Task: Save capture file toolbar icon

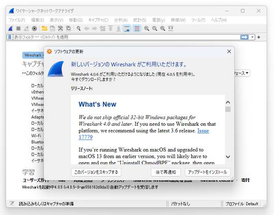Action: (x=52, y=28)
